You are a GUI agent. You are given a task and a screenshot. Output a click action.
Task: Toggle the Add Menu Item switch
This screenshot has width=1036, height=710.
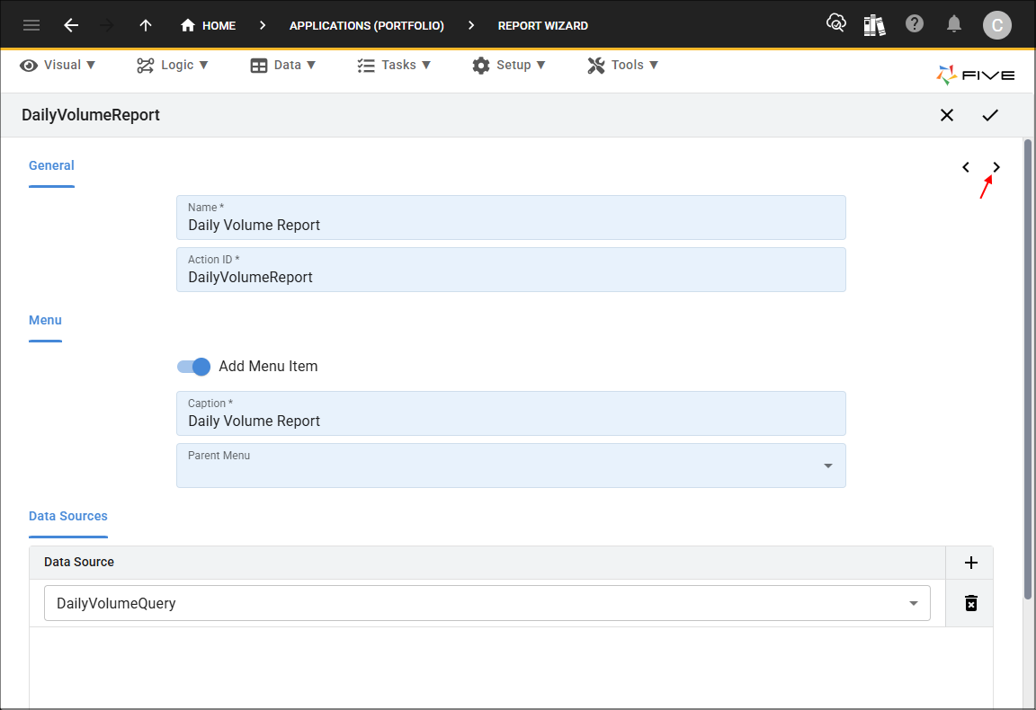[193, 367]
